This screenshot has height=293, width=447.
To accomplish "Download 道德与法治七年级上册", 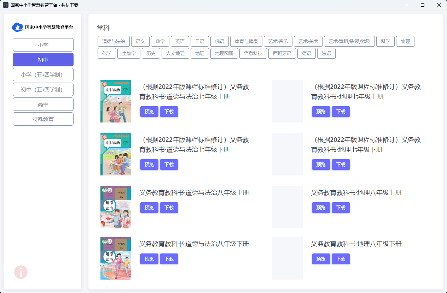I will (x=169, y=112).
